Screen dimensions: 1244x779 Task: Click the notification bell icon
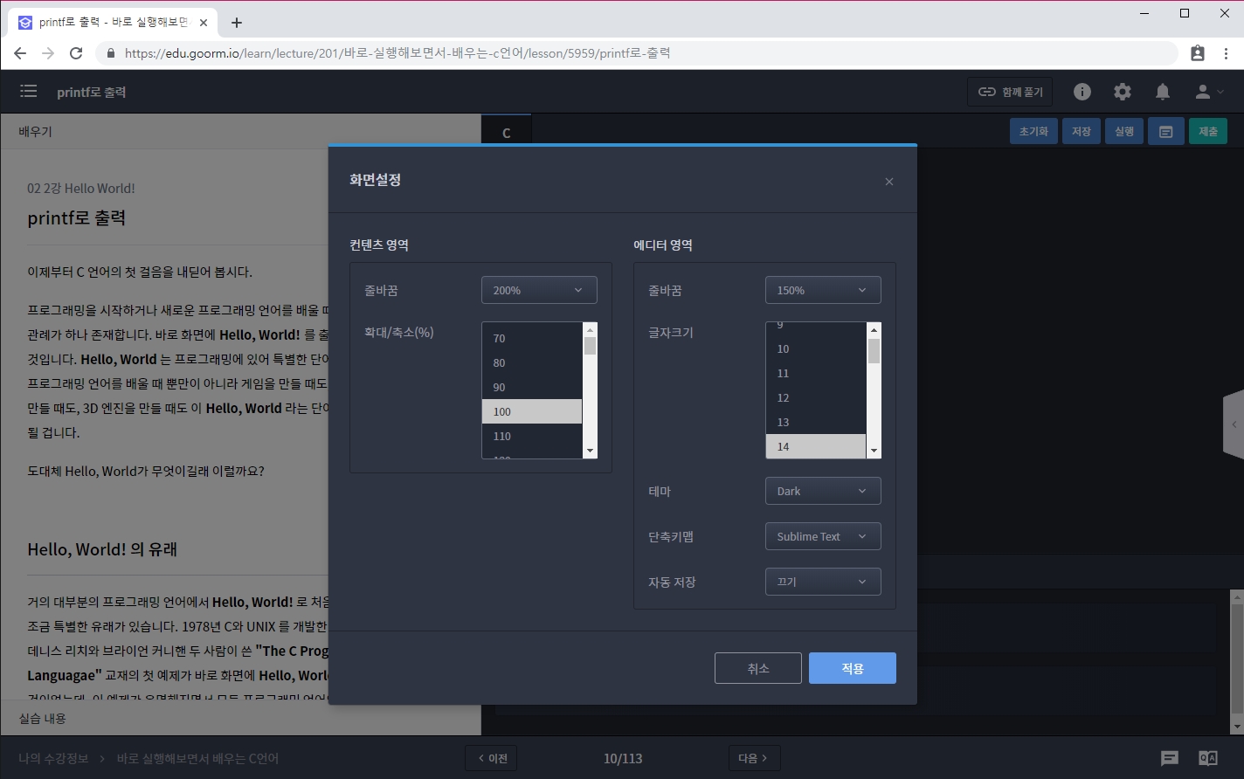1163,92
